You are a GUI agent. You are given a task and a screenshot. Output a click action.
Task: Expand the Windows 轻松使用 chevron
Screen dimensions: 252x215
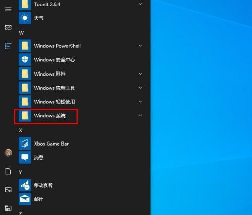point(140,102)
